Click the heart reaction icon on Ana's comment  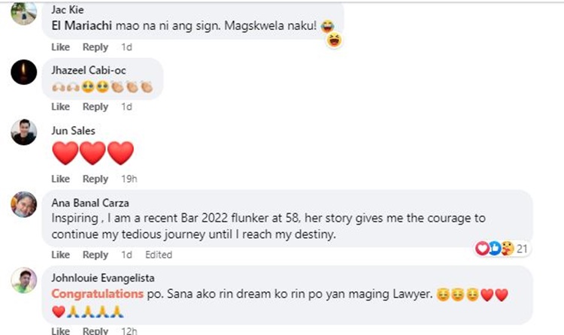click(482, 249)
